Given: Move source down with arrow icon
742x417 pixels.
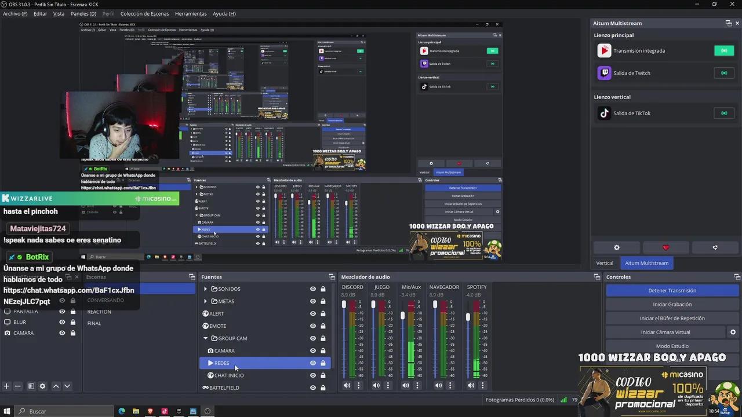Looking at the screenshot, I should [x=67, y=386].
